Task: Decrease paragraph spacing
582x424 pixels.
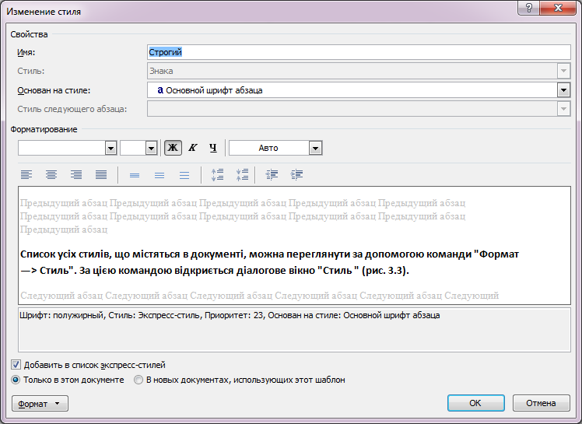Action: click(x=243, y=174)
